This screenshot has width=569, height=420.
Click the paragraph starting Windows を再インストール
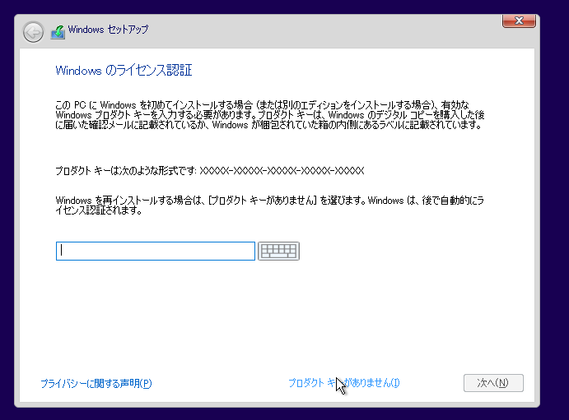point(269,205)
